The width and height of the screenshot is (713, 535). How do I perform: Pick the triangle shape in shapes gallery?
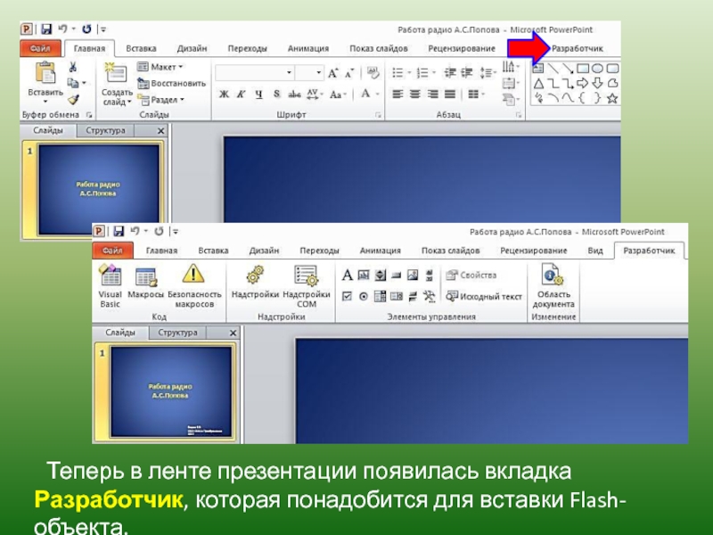pyautogui.click(x=538, y=84)
